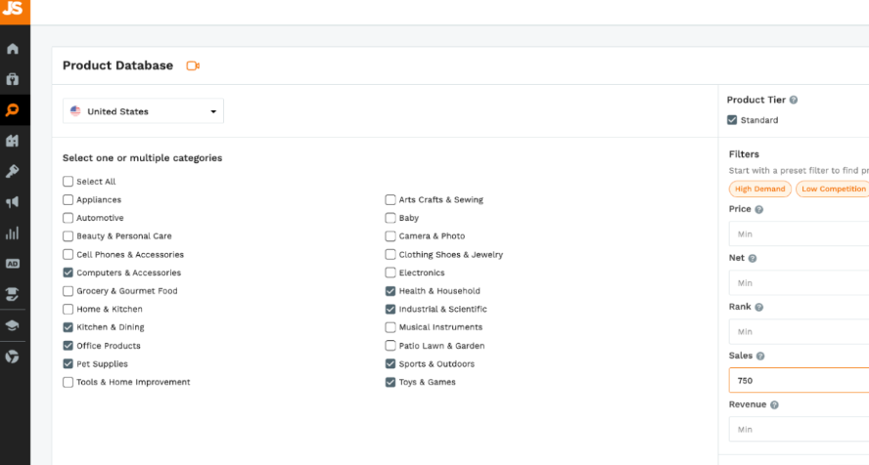Viewport: 869px width, 465px height.
Task: Open the bar chart analytics sidebar icon
Action: (12, 232)
